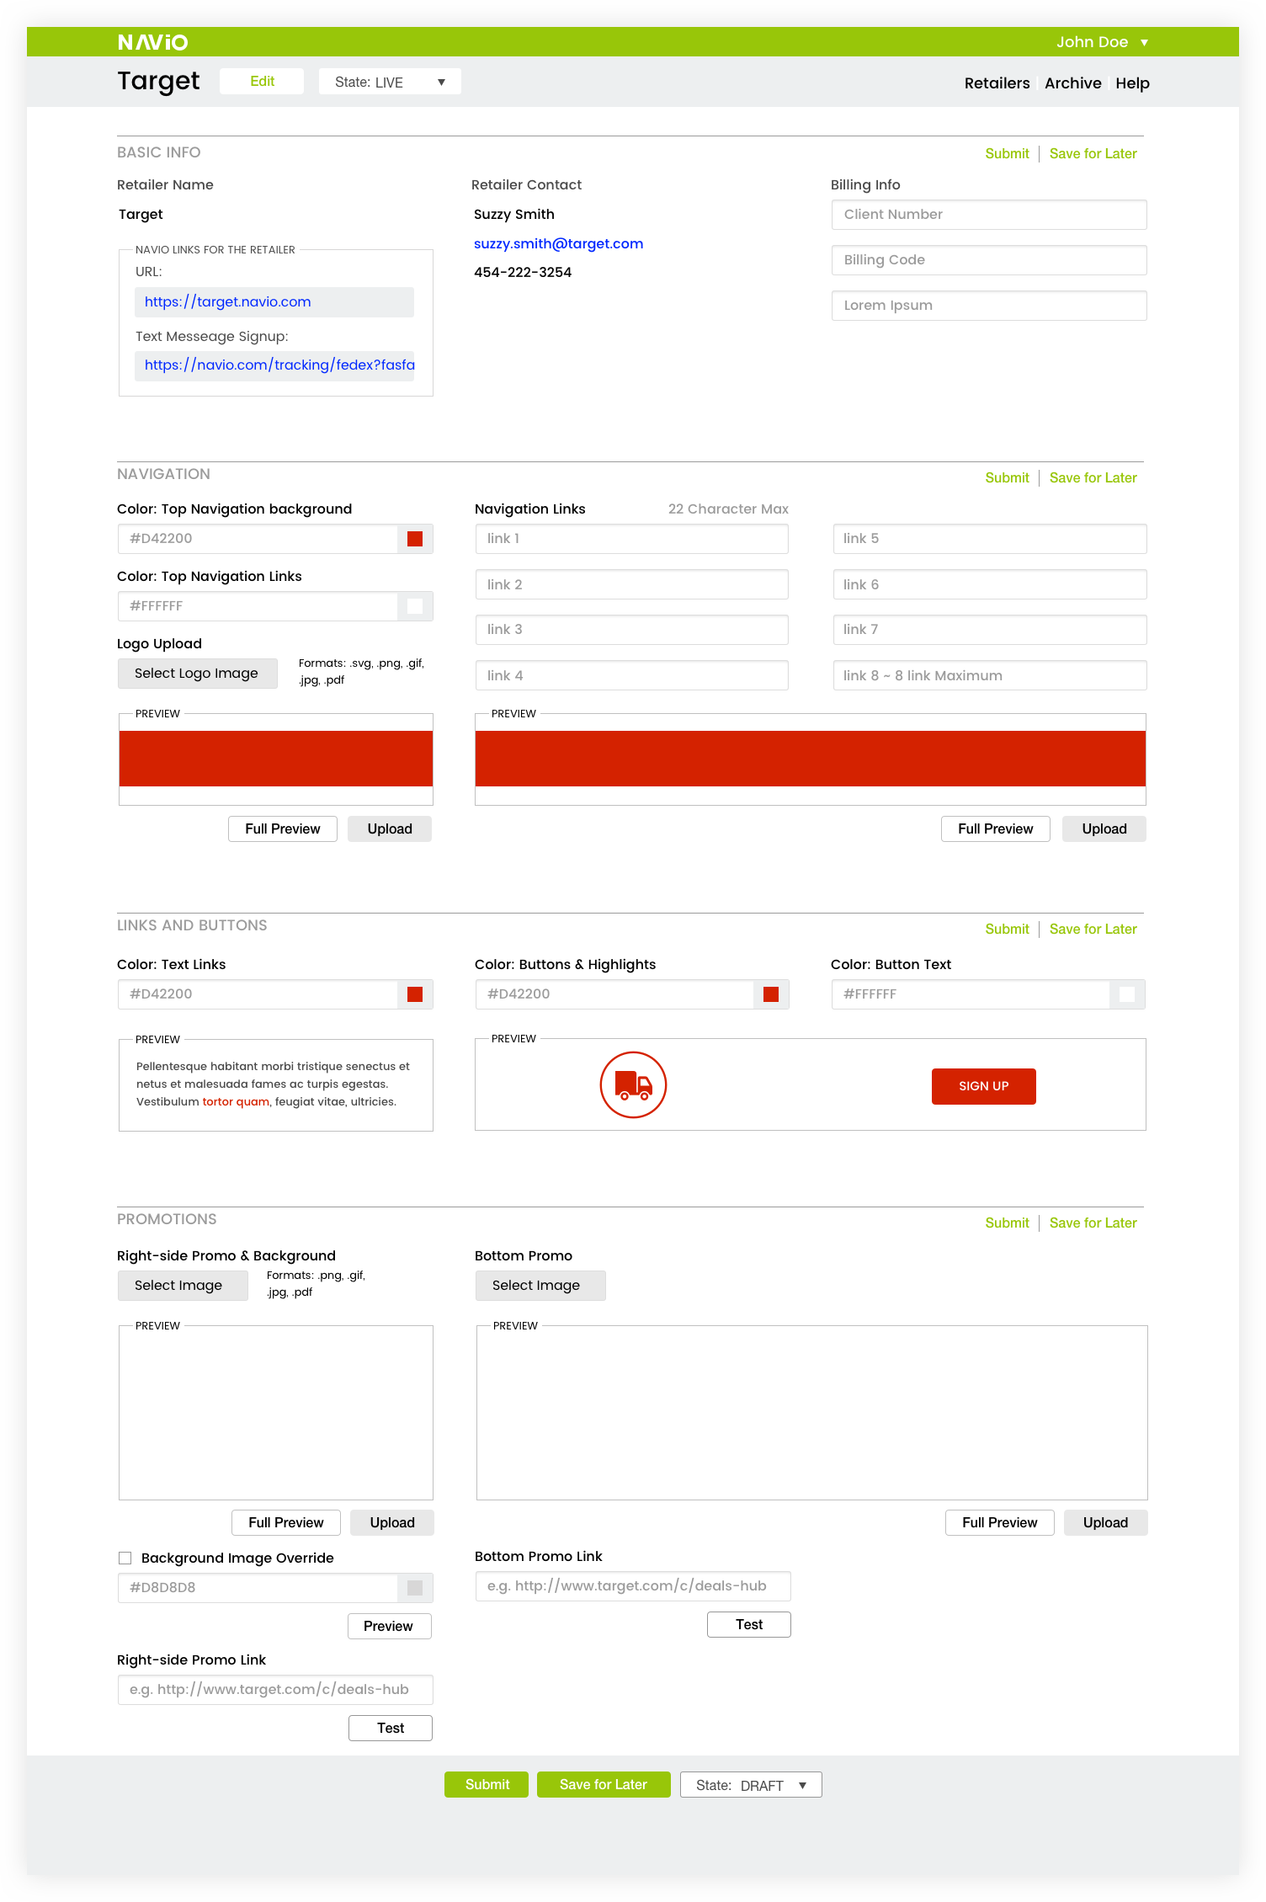The image size is (1266, 1902).
Task: Save Promotions section for later
Action: click(x=1093, y=1223)
